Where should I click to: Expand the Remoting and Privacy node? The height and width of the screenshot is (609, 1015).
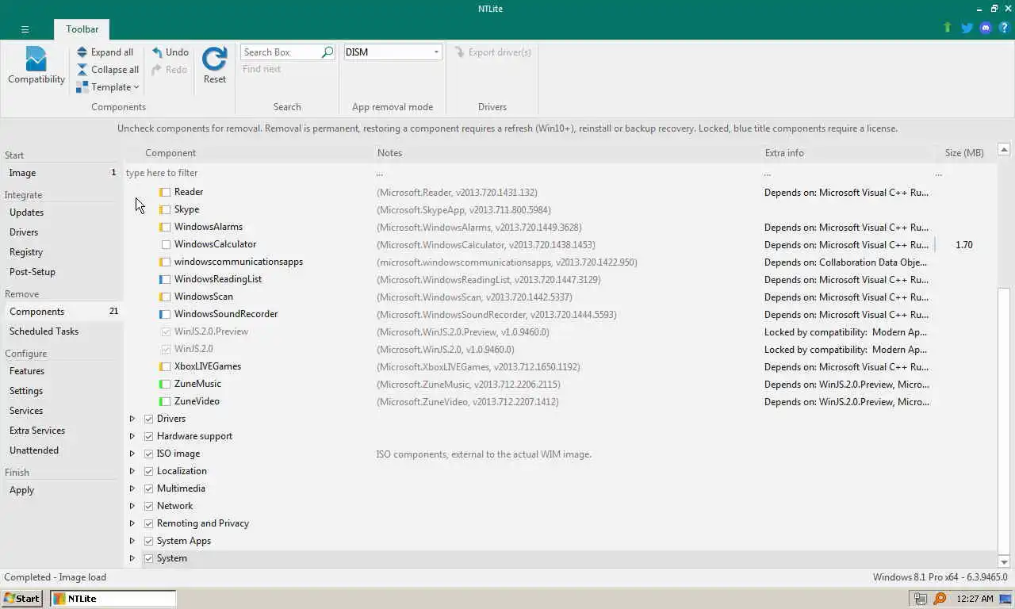[132, 523]
